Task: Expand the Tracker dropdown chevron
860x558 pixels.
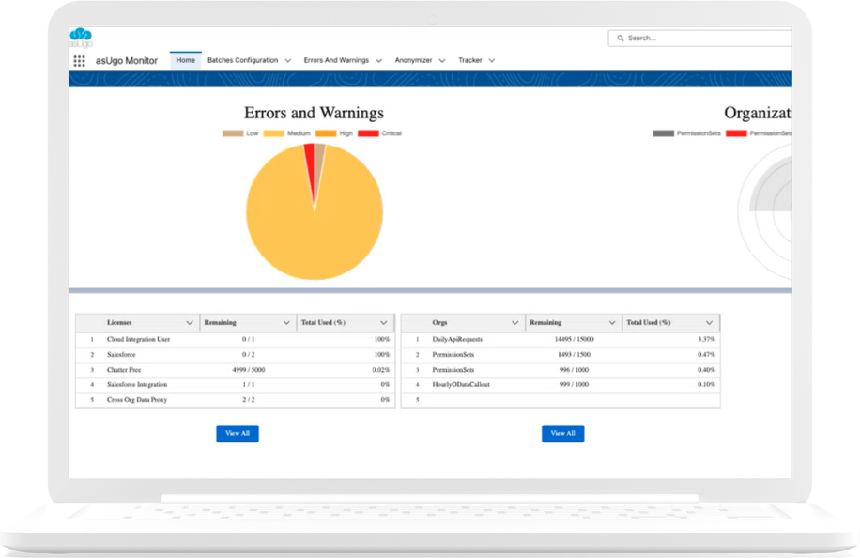Action: point(492,61)
